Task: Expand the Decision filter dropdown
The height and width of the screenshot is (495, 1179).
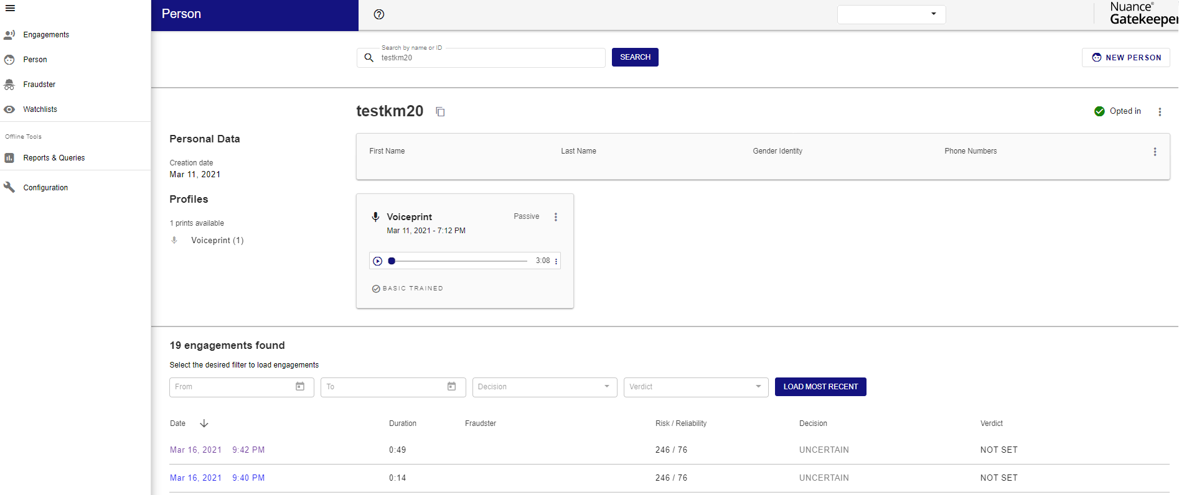Action: pos(545,387)
